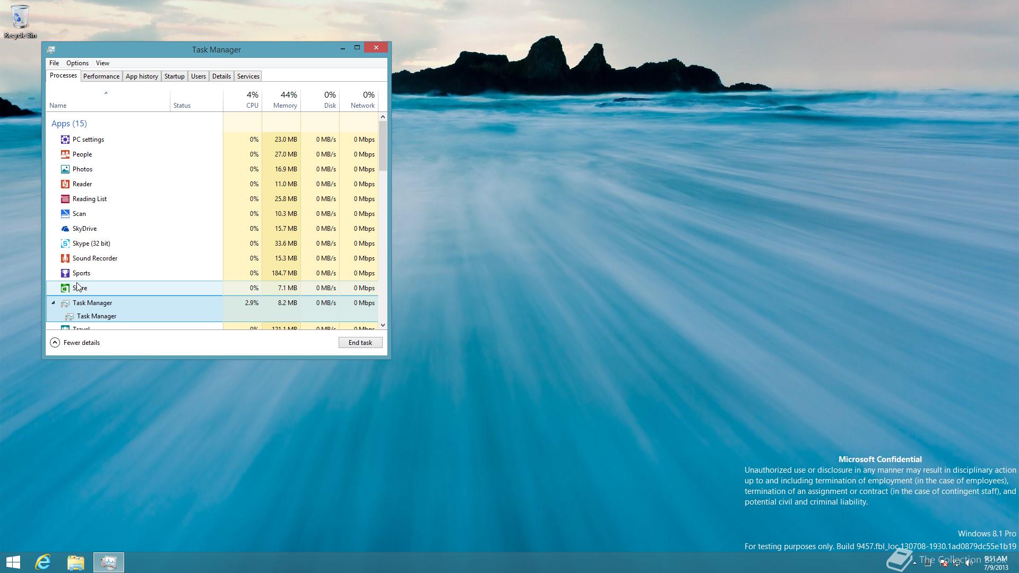
Task: Click the Task Manager parent row icon
Action: click(65, 303)
